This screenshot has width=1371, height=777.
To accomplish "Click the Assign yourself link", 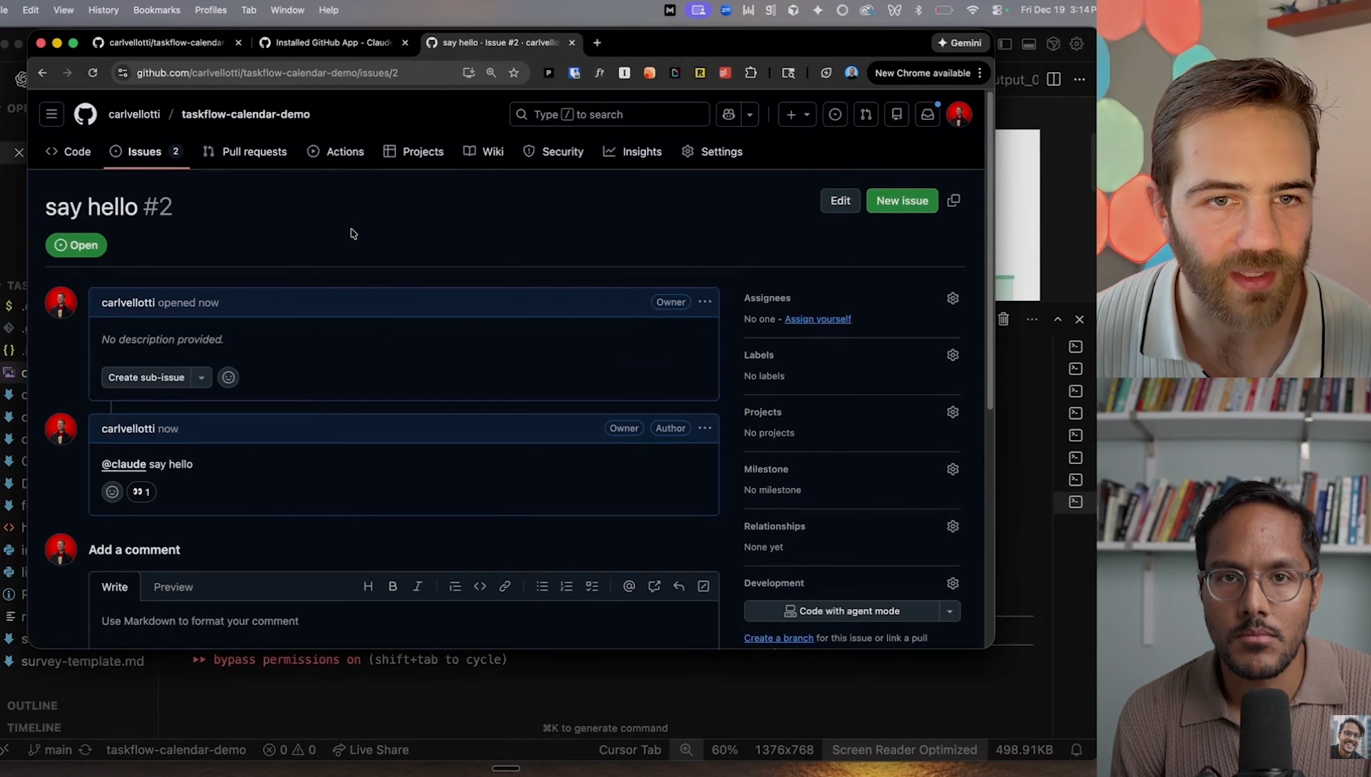I will [x=817, y=319].
